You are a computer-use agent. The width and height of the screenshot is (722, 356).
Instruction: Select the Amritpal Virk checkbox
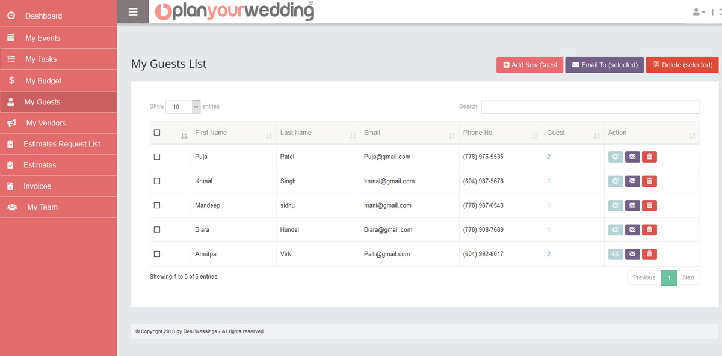pyautogui.click(x=157, y=254)
